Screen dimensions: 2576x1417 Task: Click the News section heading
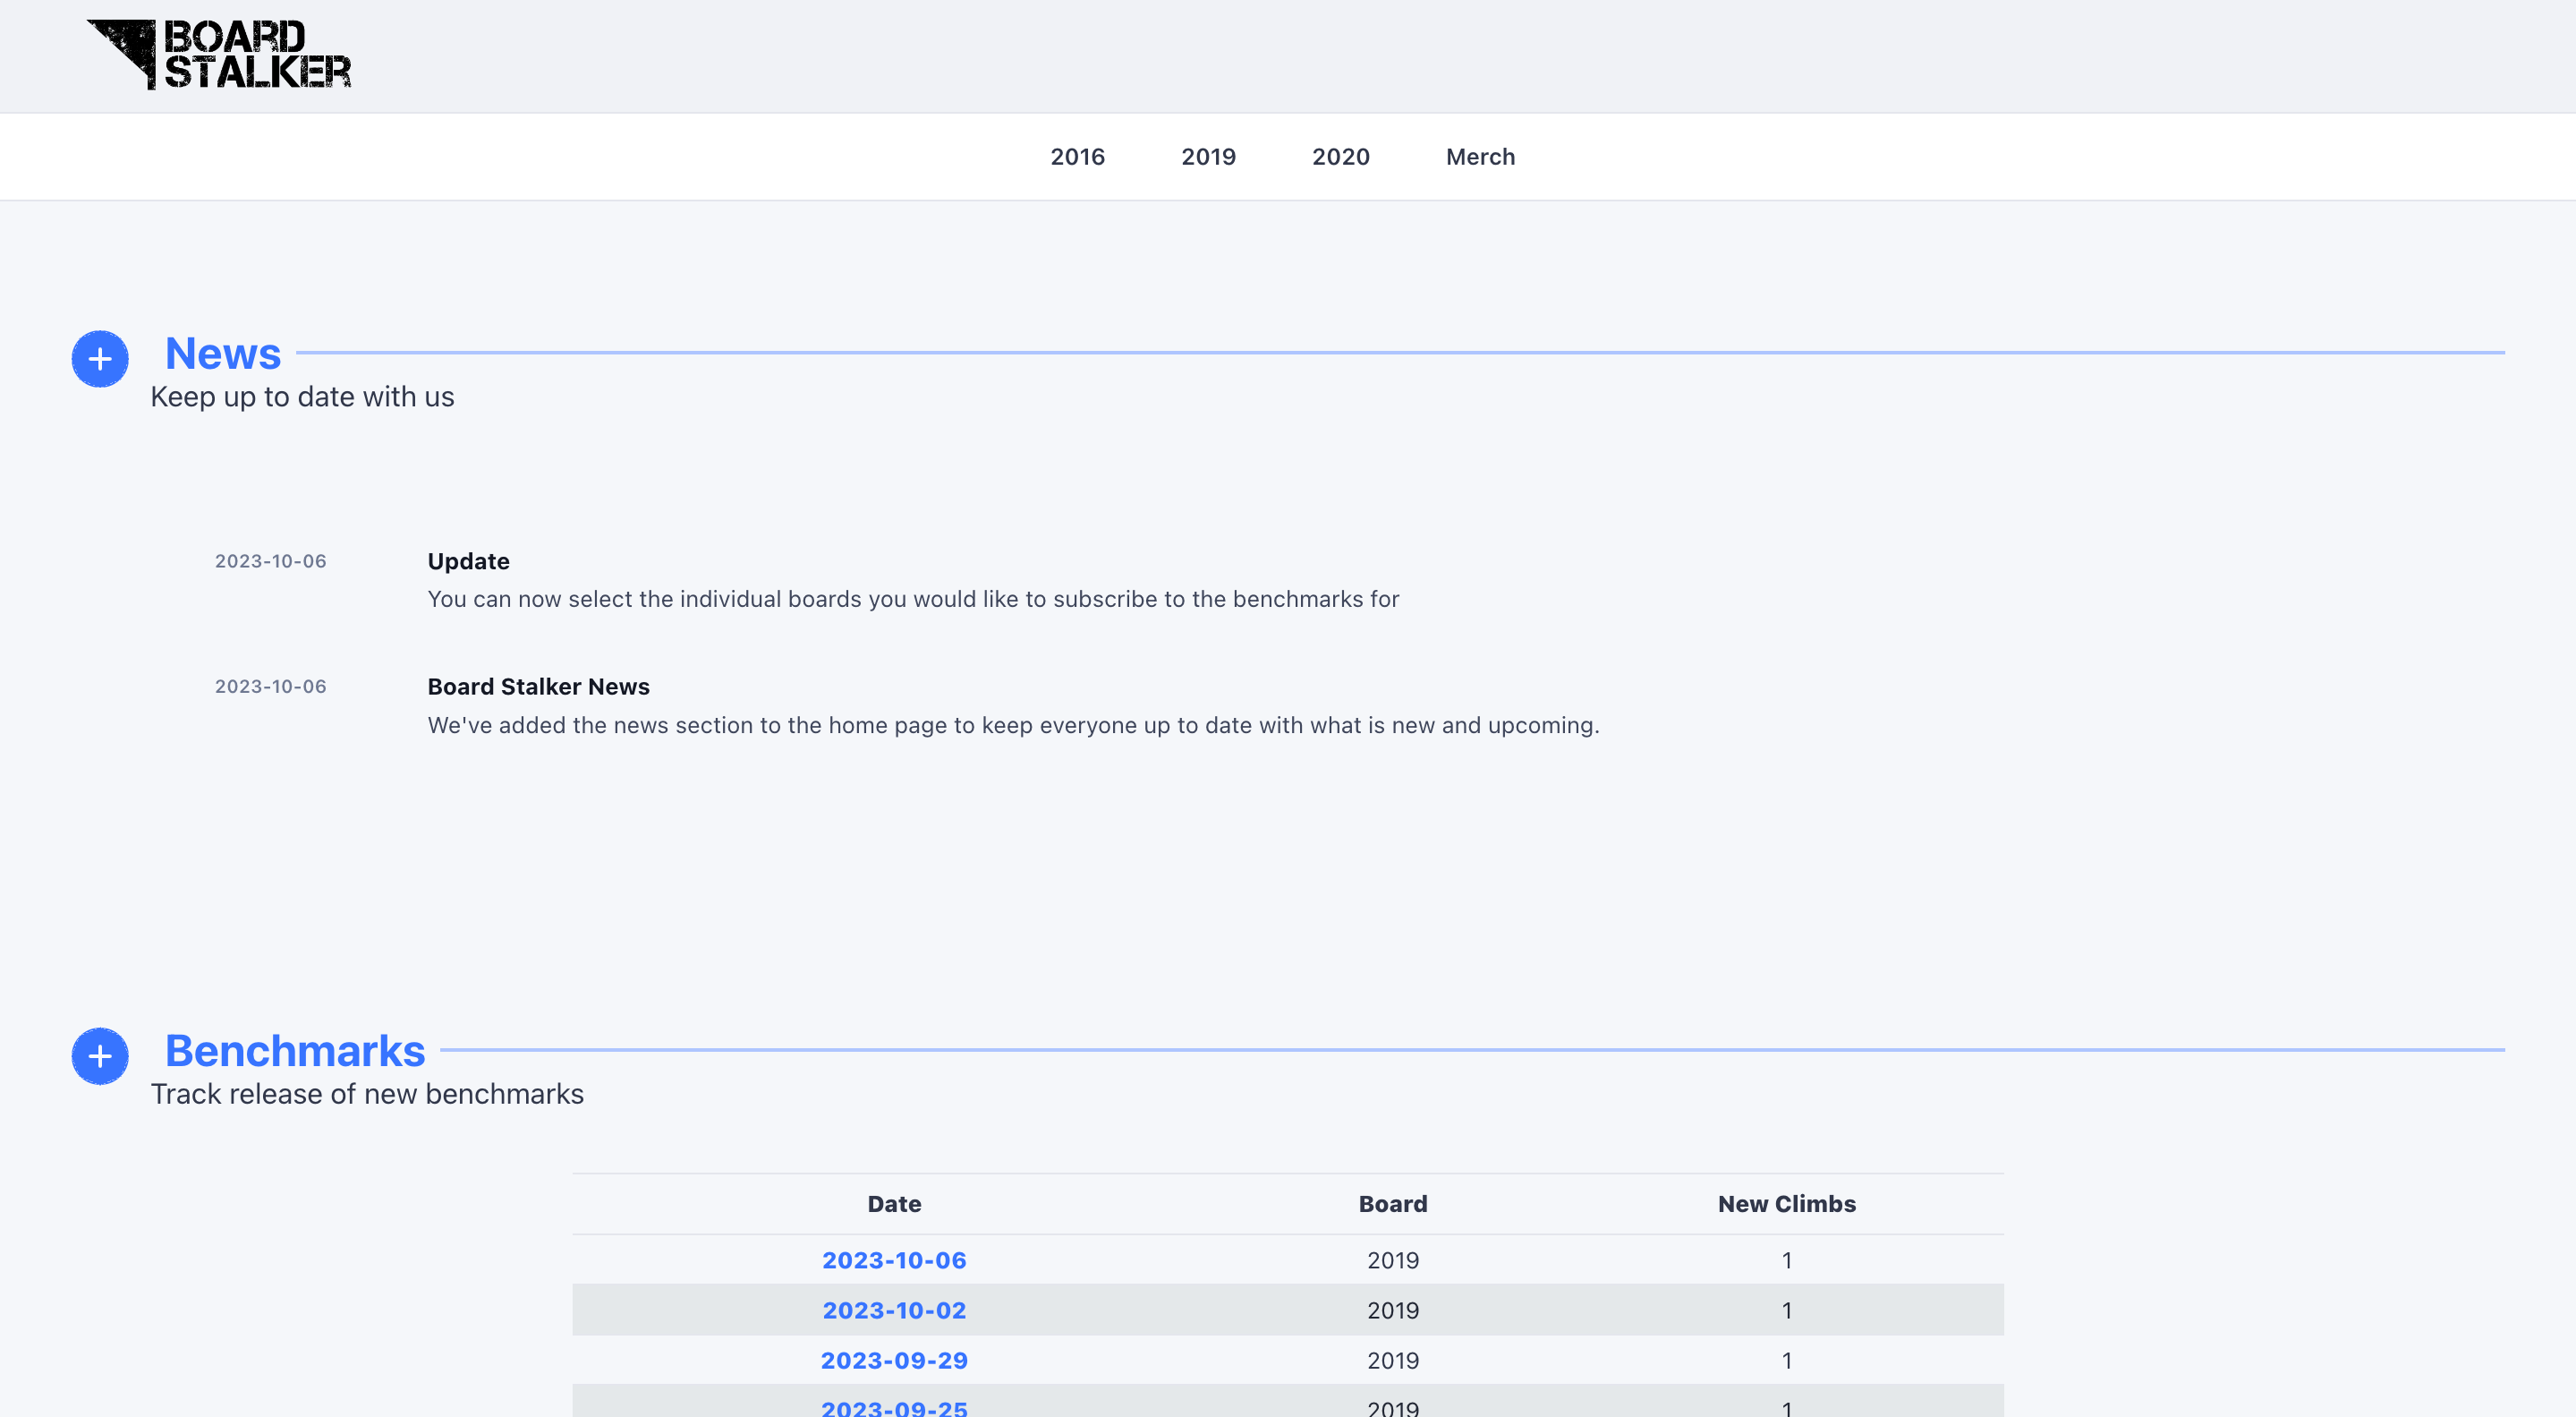tap(222, 354)
